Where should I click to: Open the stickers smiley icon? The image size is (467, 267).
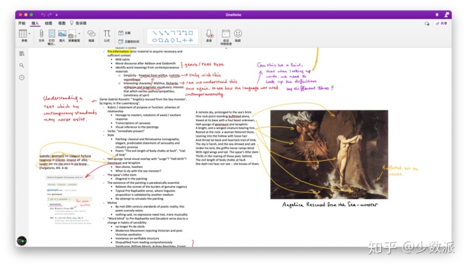pyautogui.click(x=237, y=33)
